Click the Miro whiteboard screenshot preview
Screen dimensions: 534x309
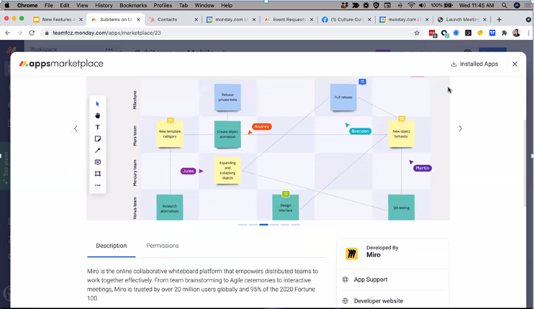tap(268, 149)
